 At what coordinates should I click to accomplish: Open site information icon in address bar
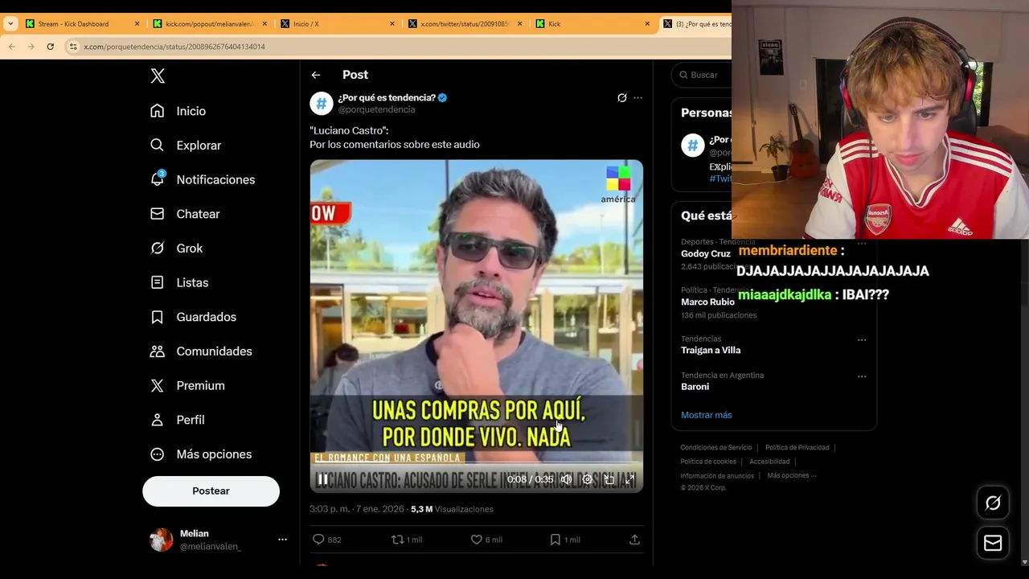73,47
